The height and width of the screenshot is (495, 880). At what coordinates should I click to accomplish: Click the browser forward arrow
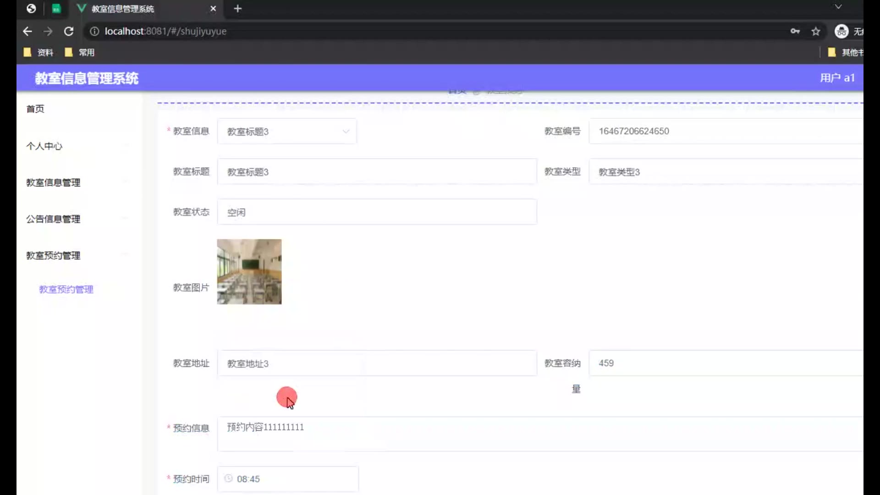point(48,31)
